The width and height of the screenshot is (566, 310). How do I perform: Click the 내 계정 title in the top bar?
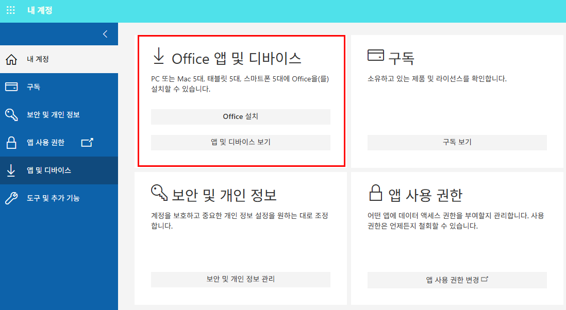[x=40, y=10]
